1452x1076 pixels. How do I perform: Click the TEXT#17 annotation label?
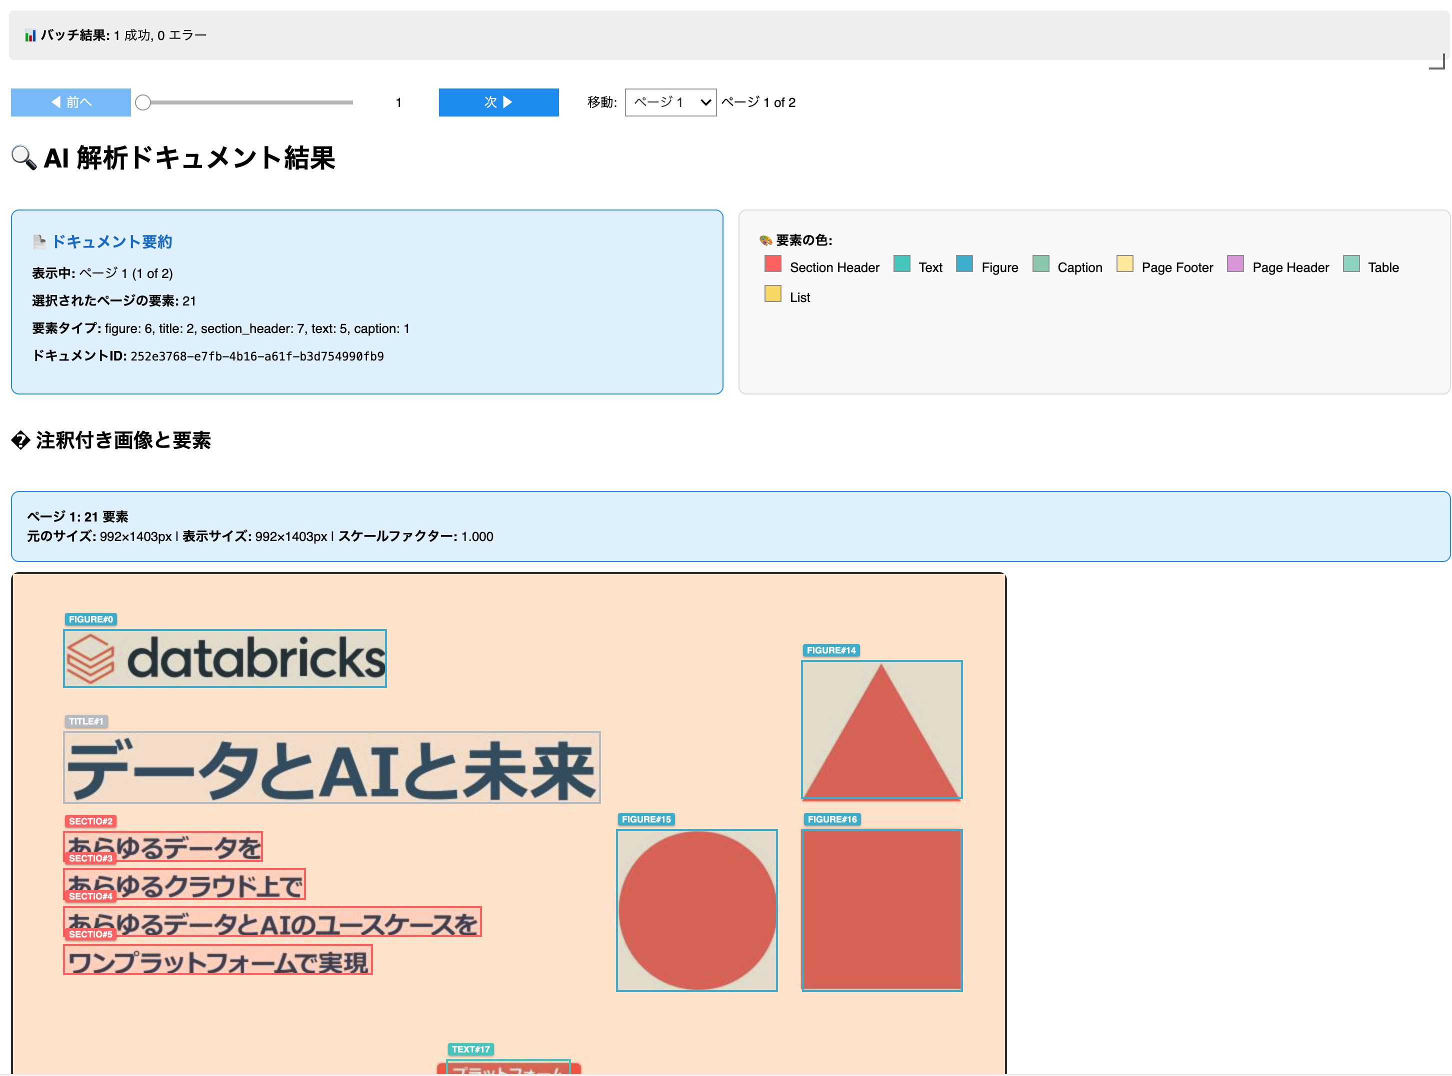[471, 1049]
